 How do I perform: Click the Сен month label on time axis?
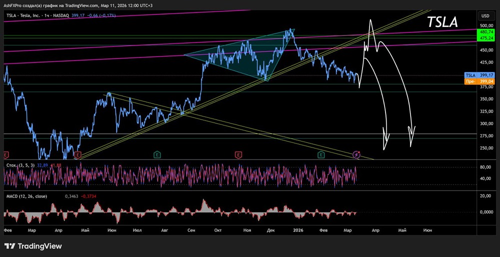coord(191,230)
